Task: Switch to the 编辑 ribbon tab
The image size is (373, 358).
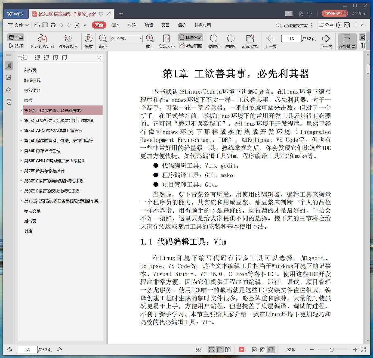Action: coord(149,25)
